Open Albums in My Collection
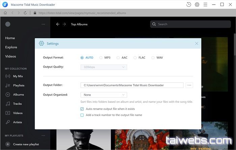 coord(18,95)
